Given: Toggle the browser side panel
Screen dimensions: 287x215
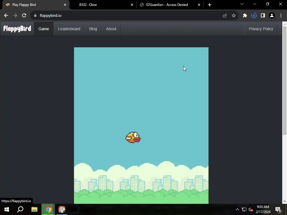Looking at the screenshot, I should point(263,16).
